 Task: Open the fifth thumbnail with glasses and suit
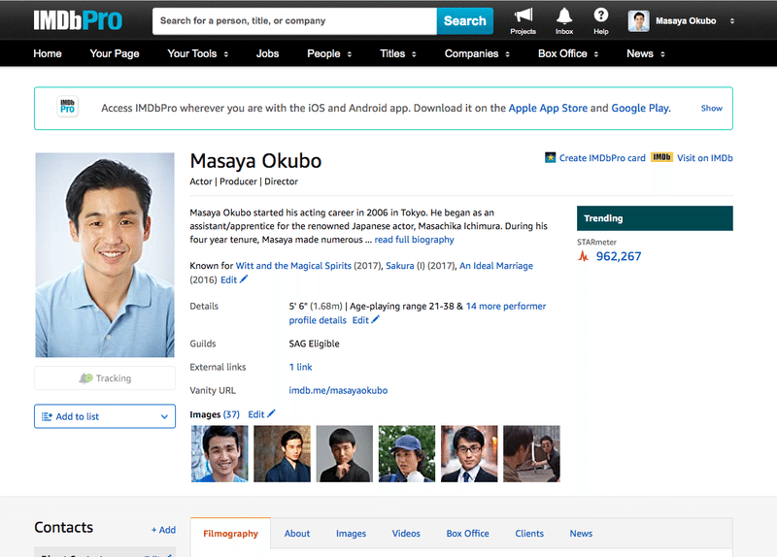coord(469,453)
